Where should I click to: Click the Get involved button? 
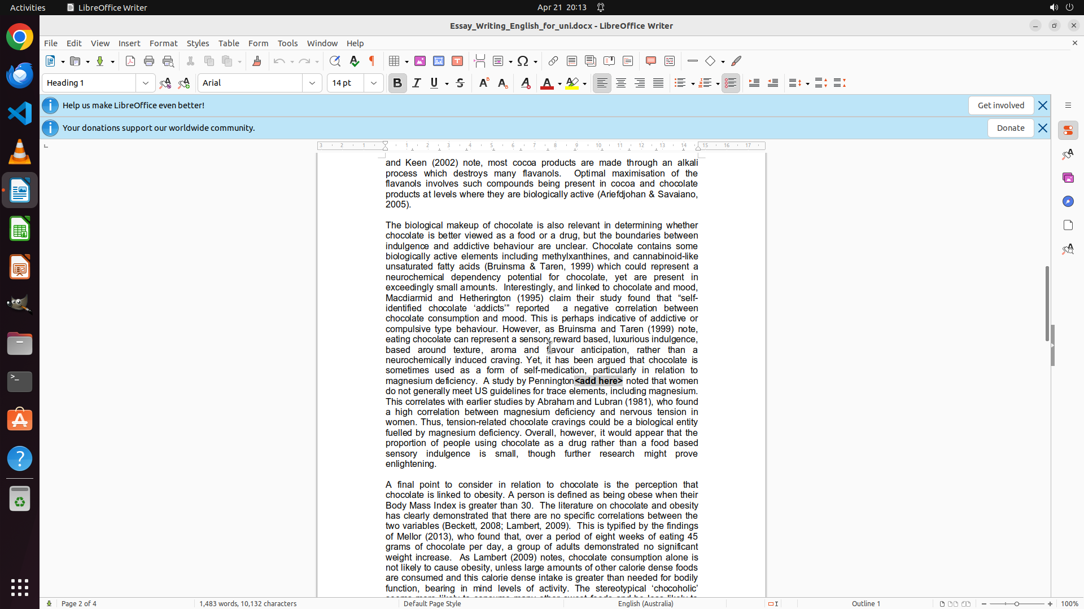tap(1000, 105)
